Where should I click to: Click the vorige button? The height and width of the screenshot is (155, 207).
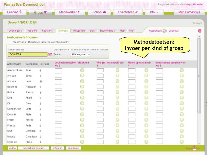coord(12,148)
